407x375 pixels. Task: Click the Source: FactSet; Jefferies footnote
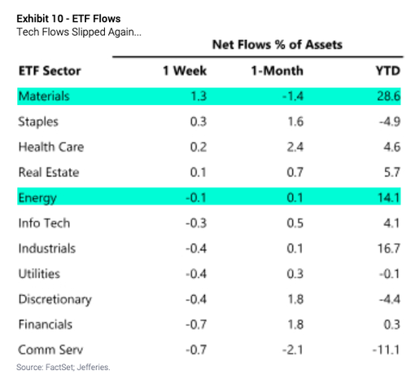pos(63,367)
